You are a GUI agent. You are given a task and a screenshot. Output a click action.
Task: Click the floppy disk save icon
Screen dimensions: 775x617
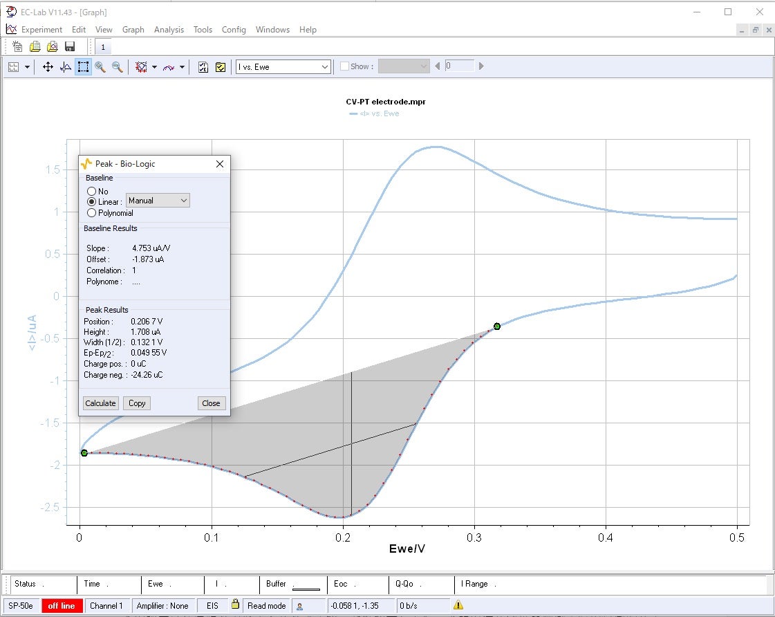point(70,46)
